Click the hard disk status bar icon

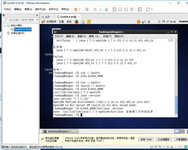[x=152, y=147]
